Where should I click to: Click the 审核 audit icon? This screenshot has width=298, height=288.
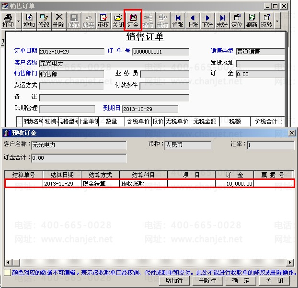(103, 21)
